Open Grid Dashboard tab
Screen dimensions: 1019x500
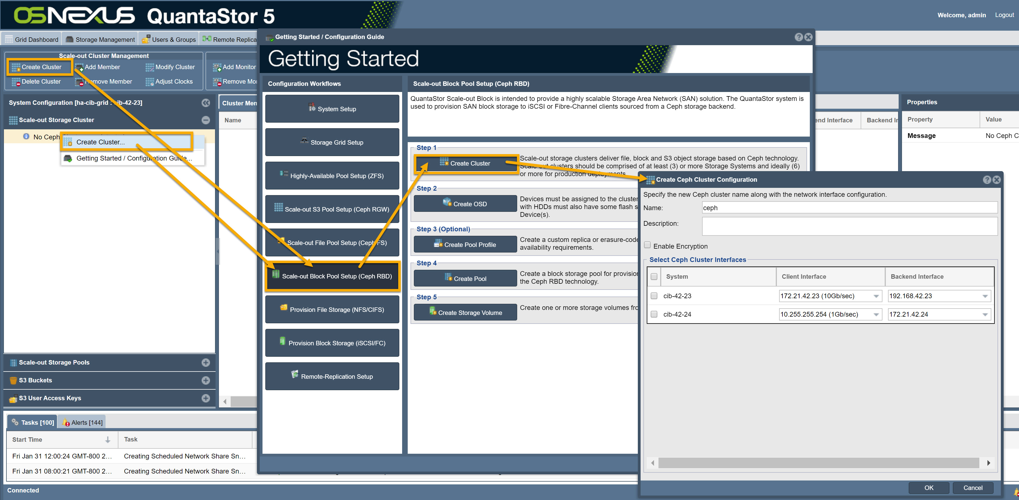click(x=32, y=40)
